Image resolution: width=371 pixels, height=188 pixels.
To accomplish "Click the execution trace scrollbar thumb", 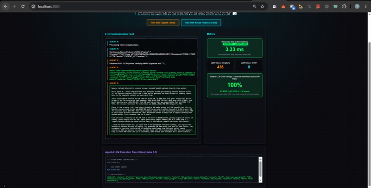I will click(261, 169).
